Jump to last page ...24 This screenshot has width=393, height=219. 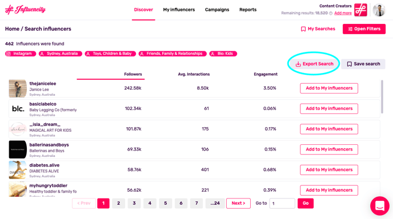(x=215, y=203)
